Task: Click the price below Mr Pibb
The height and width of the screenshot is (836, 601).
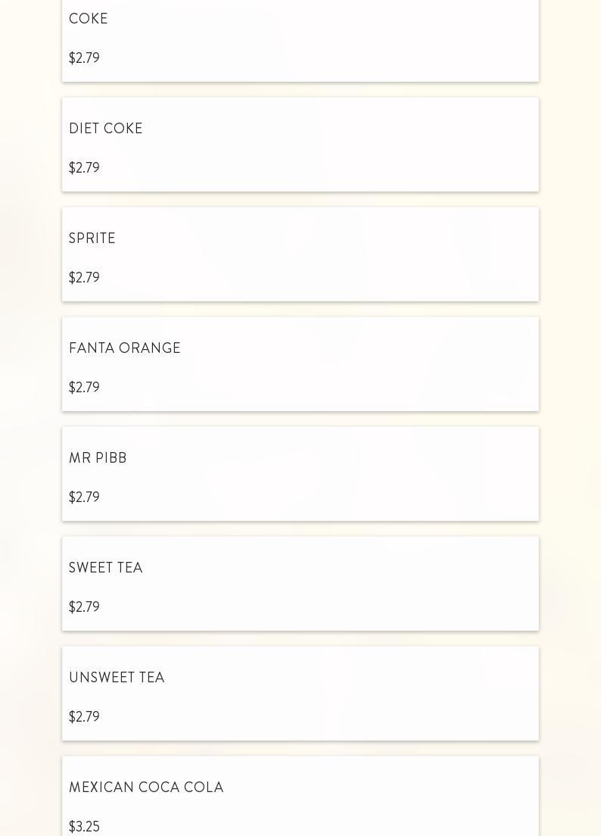Action: coord(84,498)
